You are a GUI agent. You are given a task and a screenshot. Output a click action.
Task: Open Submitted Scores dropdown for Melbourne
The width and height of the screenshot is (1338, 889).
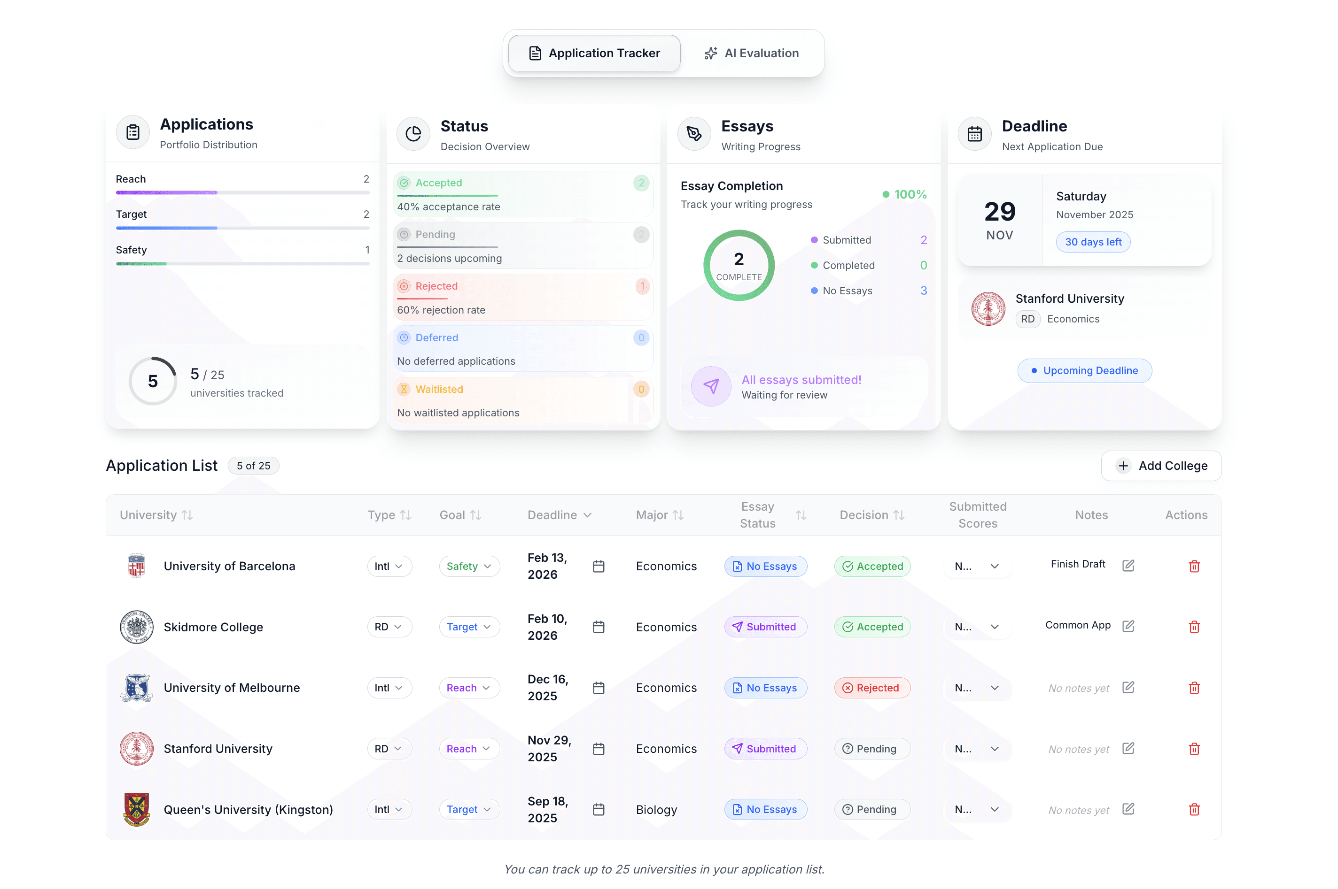tap(977, 688)
